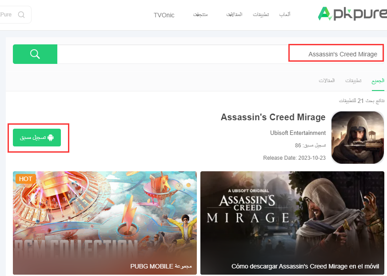This screenshot has width=387, height=276.
Task: Open the ألعاب (Games) menu
Action: coord(284,15)
